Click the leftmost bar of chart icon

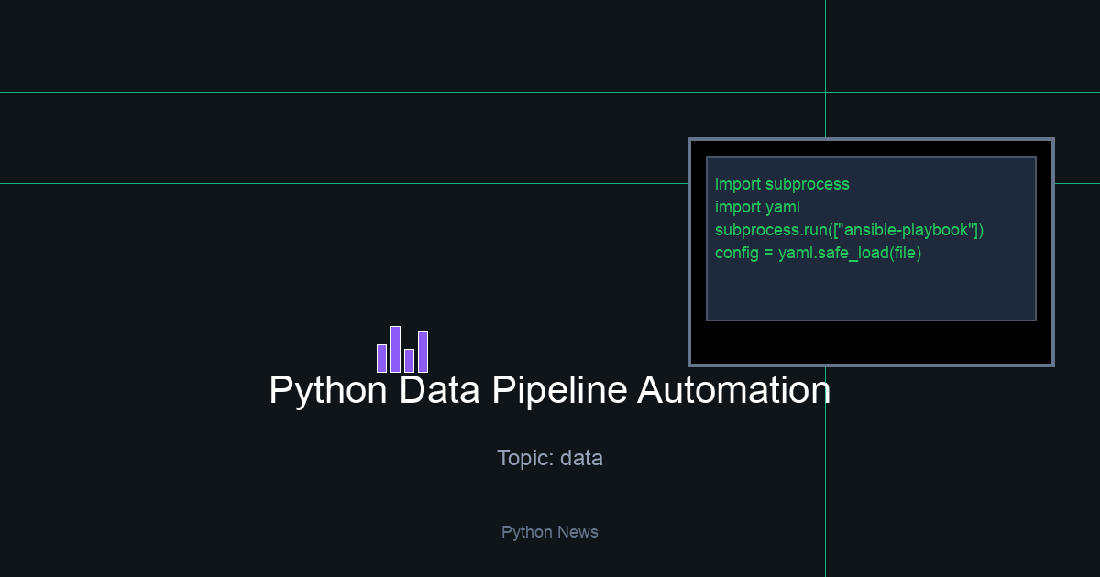(381, 358)
